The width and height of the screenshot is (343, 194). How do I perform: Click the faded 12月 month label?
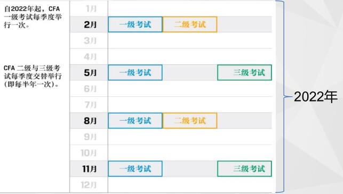coord(89,185)
